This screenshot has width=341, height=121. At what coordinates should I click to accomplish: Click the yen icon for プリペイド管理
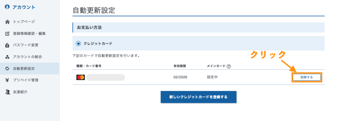7,80
